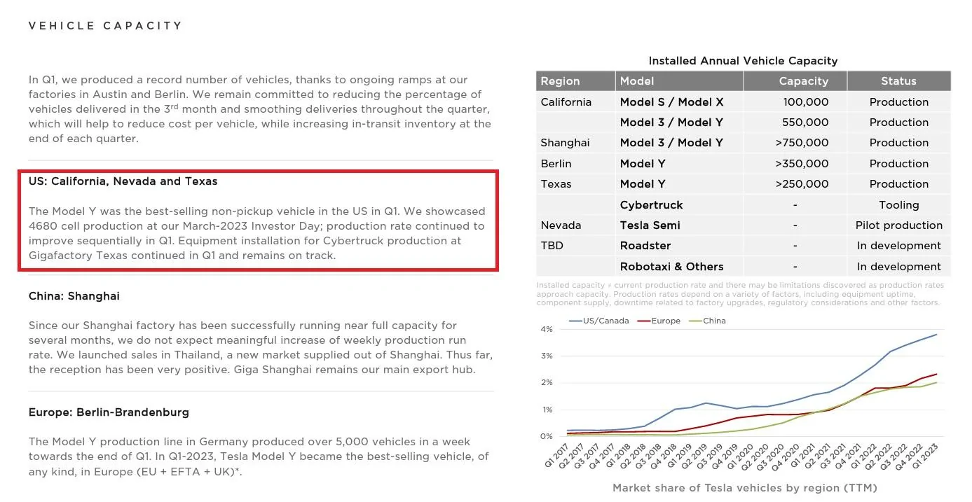The width and height of the screenshot is (972, 502).
Task: Click the 'Installed Annual Vehicle Capacity' table title
Action: (x=743, y=61)
